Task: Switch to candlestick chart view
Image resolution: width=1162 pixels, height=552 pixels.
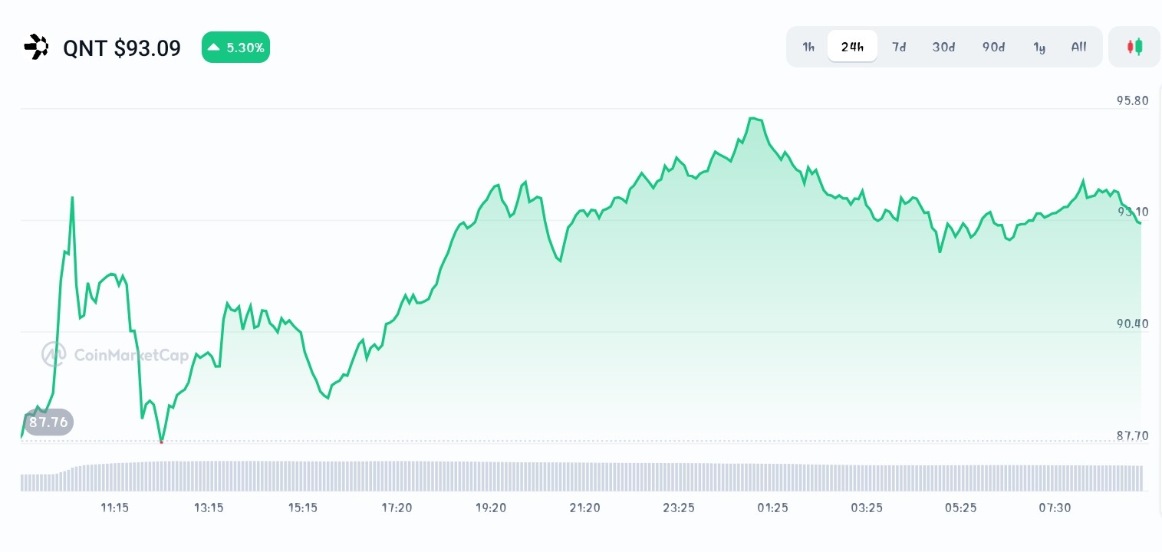Action: pos(1134,47)
